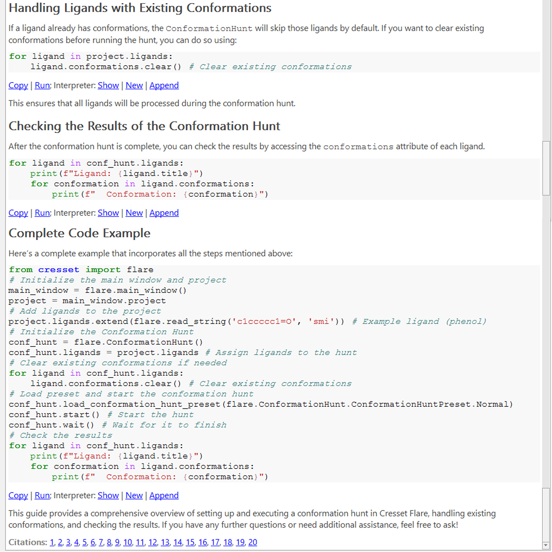Open citation 20 link

point(253,542)
